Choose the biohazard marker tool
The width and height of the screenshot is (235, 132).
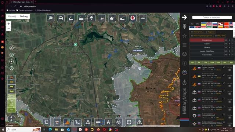click(x=119, y=122)
